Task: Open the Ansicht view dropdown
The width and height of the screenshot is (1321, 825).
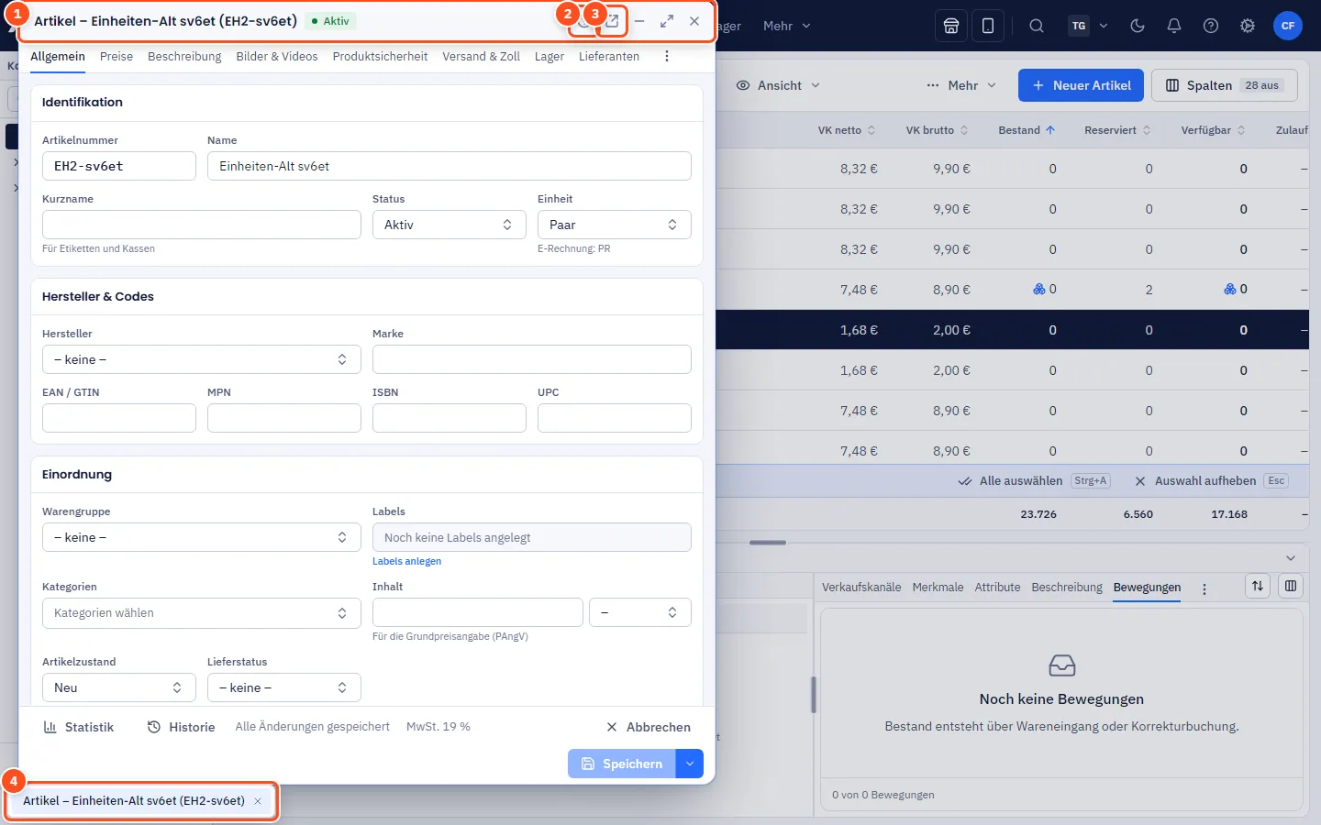Action: tap(778, 85)
